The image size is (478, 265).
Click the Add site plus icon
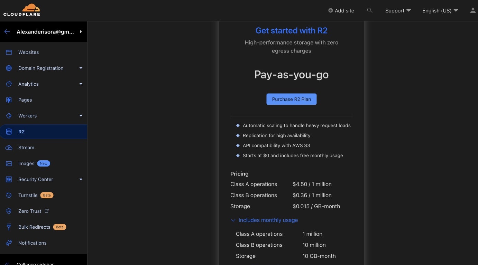tap(330, 11)
